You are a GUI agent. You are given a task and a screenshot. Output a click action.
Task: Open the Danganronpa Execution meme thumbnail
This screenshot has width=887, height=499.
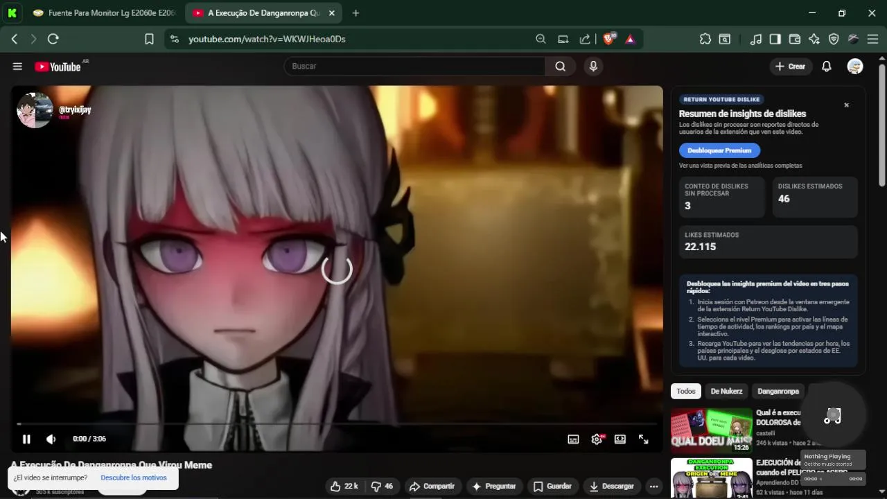click(712, 478)
